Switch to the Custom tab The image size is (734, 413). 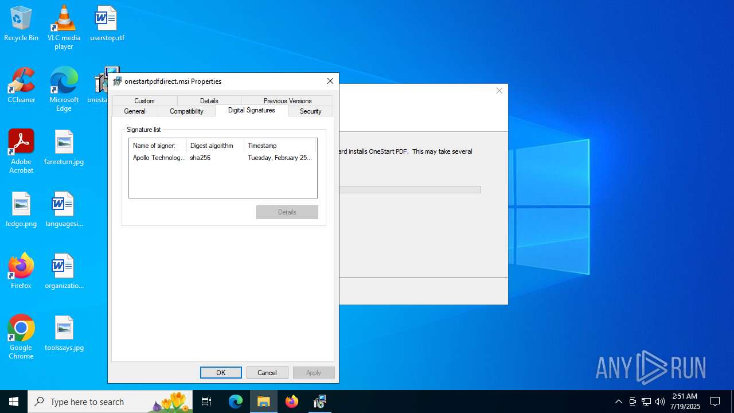point(145,101)
